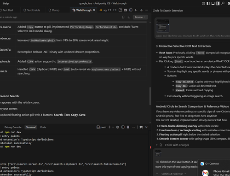
Task: Open the Gemini Flash High model selector
Action: point(173,174)
